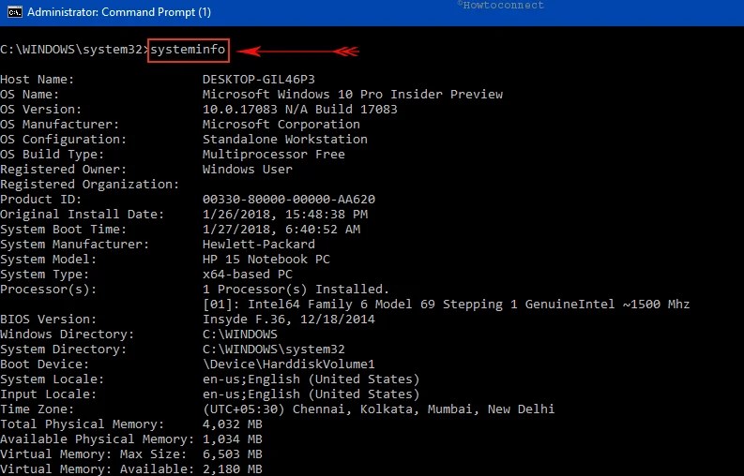Click the 'OS Manufacturer:' label

click(59, 125)
